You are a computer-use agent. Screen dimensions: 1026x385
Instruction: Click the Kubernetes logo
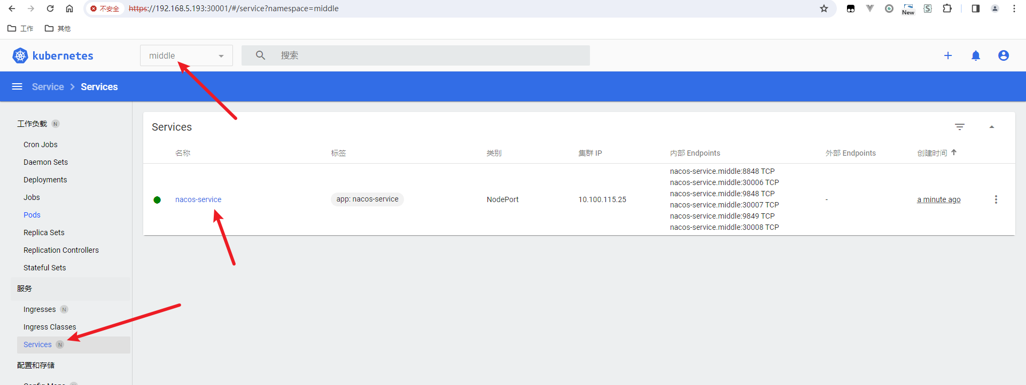pyautogui.click(x=52, y=55)
